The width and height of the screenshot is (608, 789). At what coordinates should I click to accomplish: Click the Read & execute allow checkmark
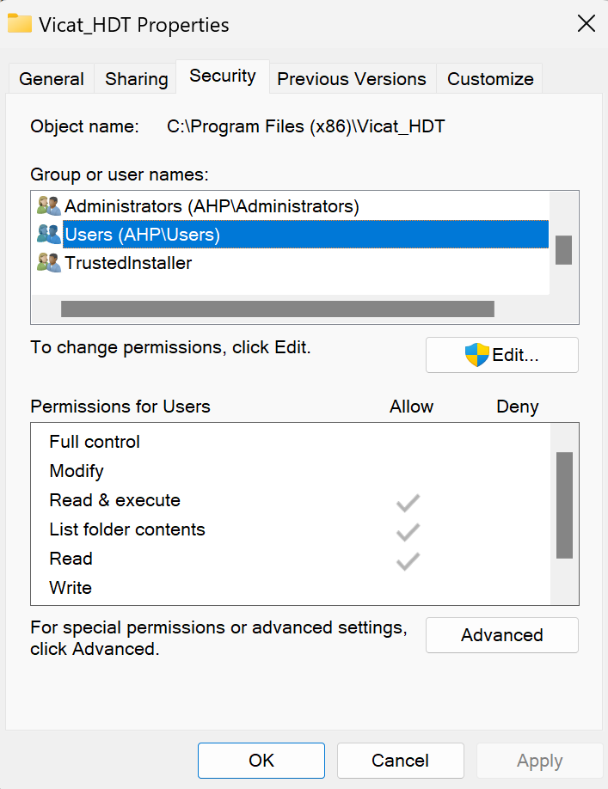(x=408, y=503)
